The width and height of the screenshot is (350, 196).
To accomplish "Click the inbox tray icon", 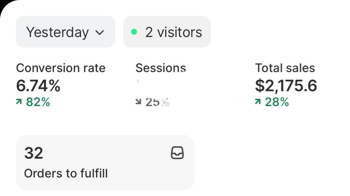I will tap(177, 153).
